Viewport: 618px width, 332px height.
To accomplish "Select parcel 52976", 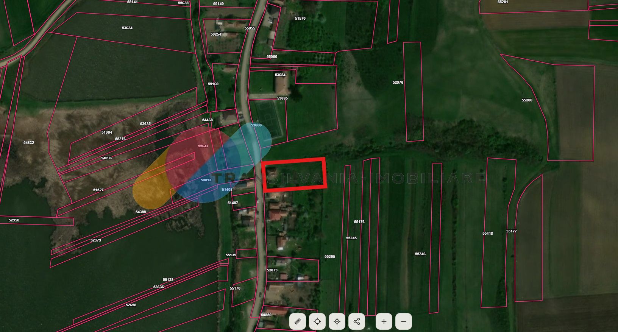I will click(398, 82).
